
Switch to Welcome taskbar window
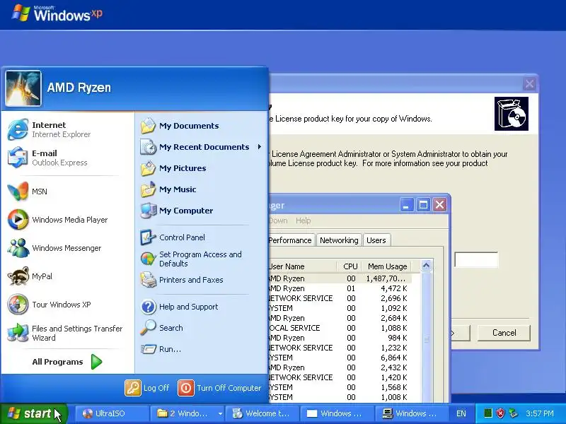(x=262, y=413)
